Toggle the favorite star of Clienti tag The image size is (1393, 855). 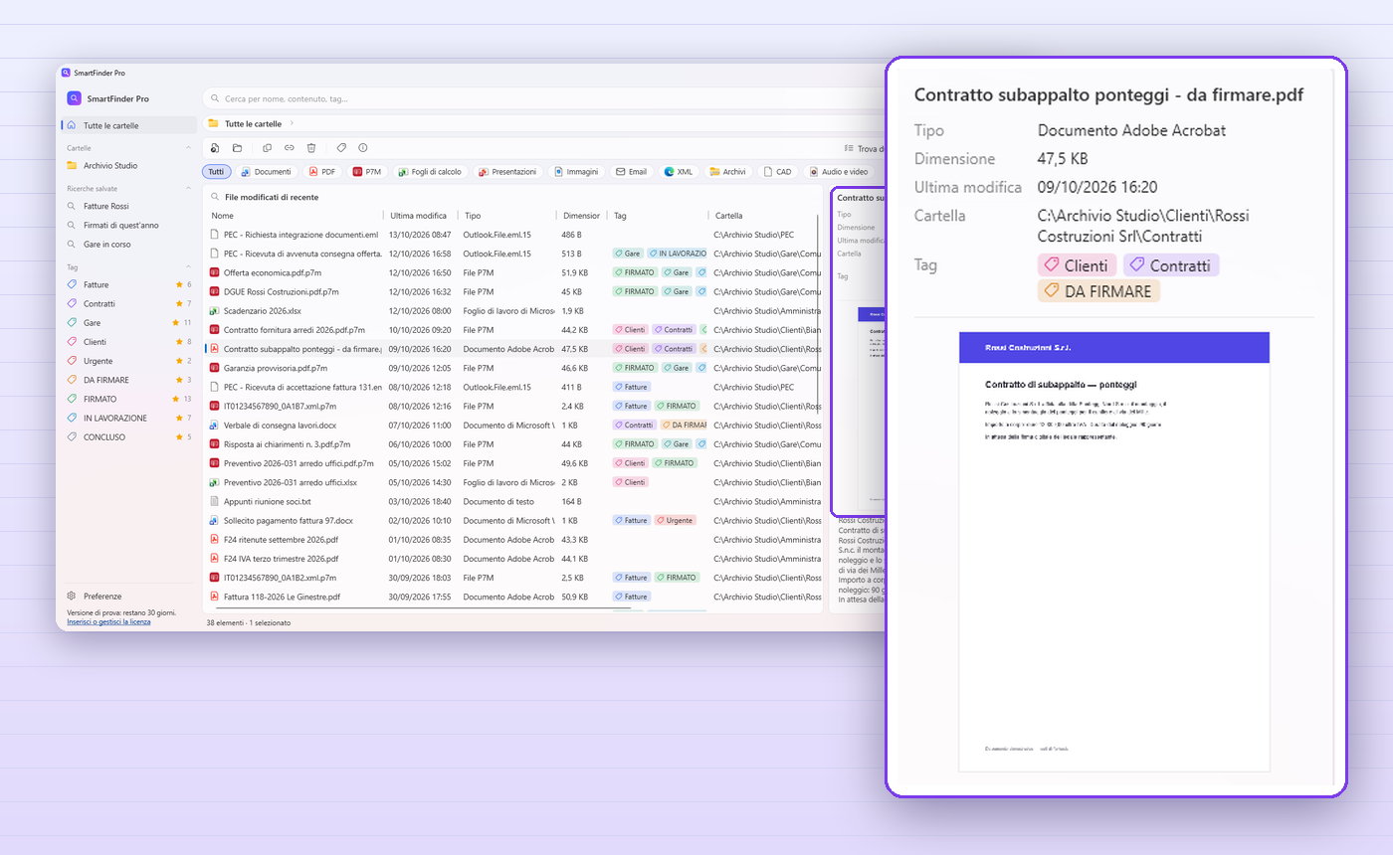[179, 341]
